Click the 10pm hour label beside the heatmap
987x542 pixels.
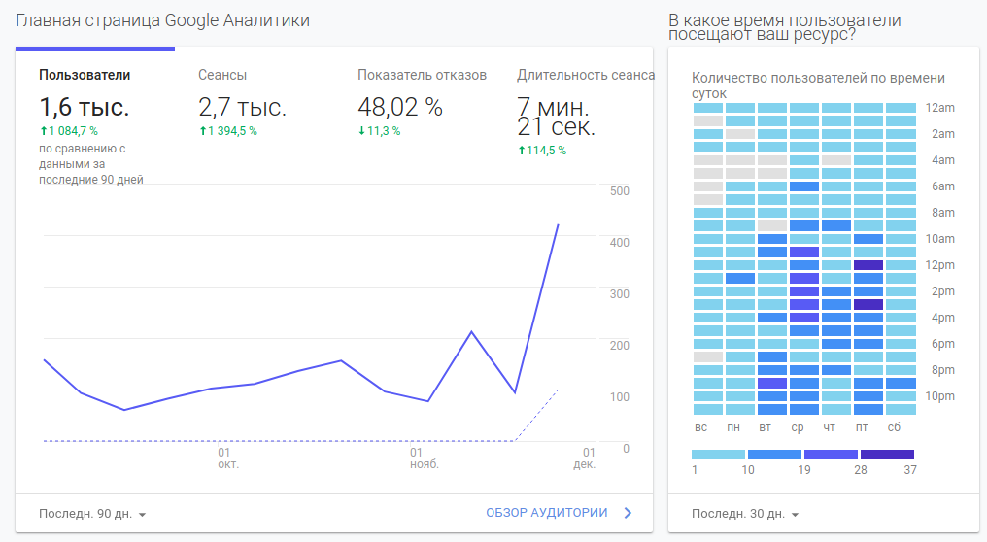click(939, 396)
